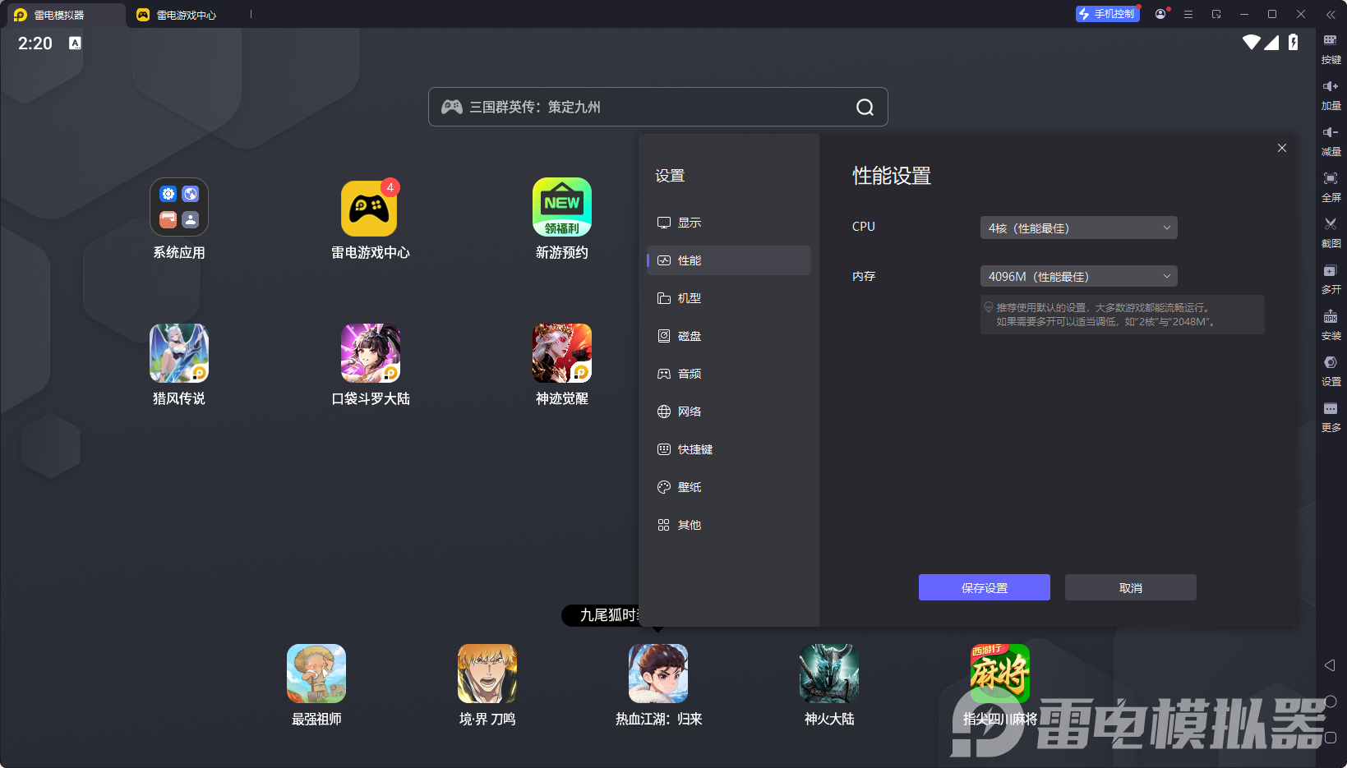Switch to the 雷电游戏中心 tab
Screen dimensions: 1347x768
click(187, 15)
